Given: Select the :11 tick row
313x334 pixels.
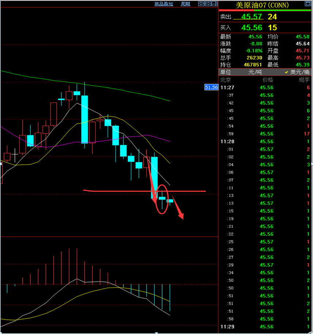Looking at the screenshot, I should click(x=265, y=188).
